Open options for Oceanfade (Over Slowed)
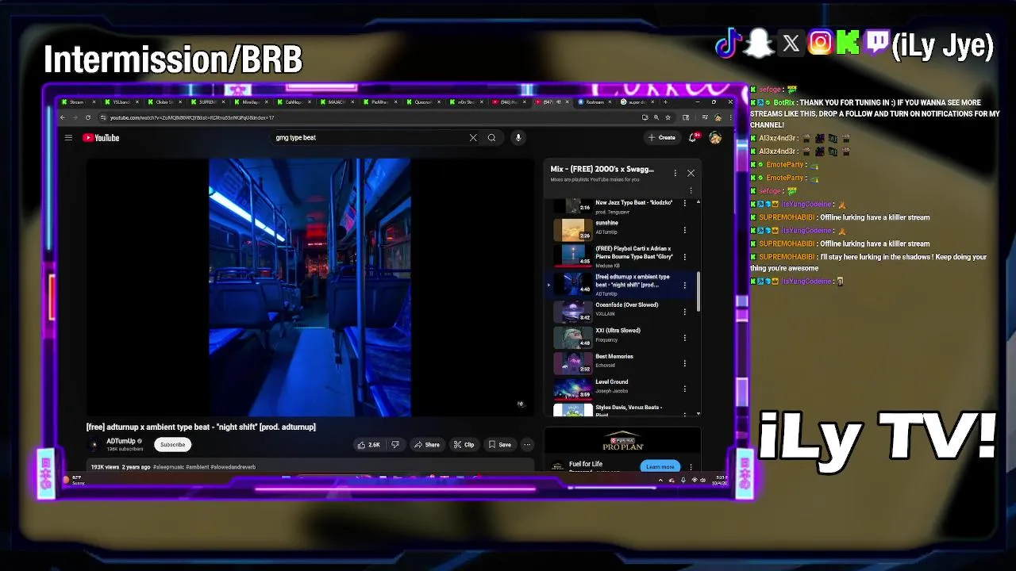This screenshot has height=571, width=1016. coord(685,312)
